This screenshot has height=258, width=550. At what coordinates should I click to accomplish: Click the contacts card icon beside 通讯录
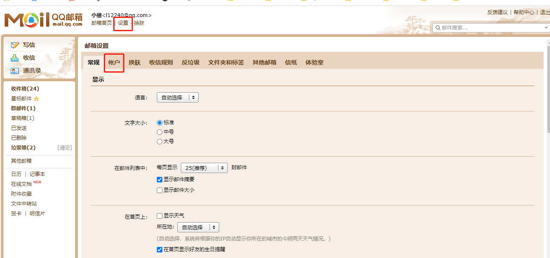pos(15,70)
